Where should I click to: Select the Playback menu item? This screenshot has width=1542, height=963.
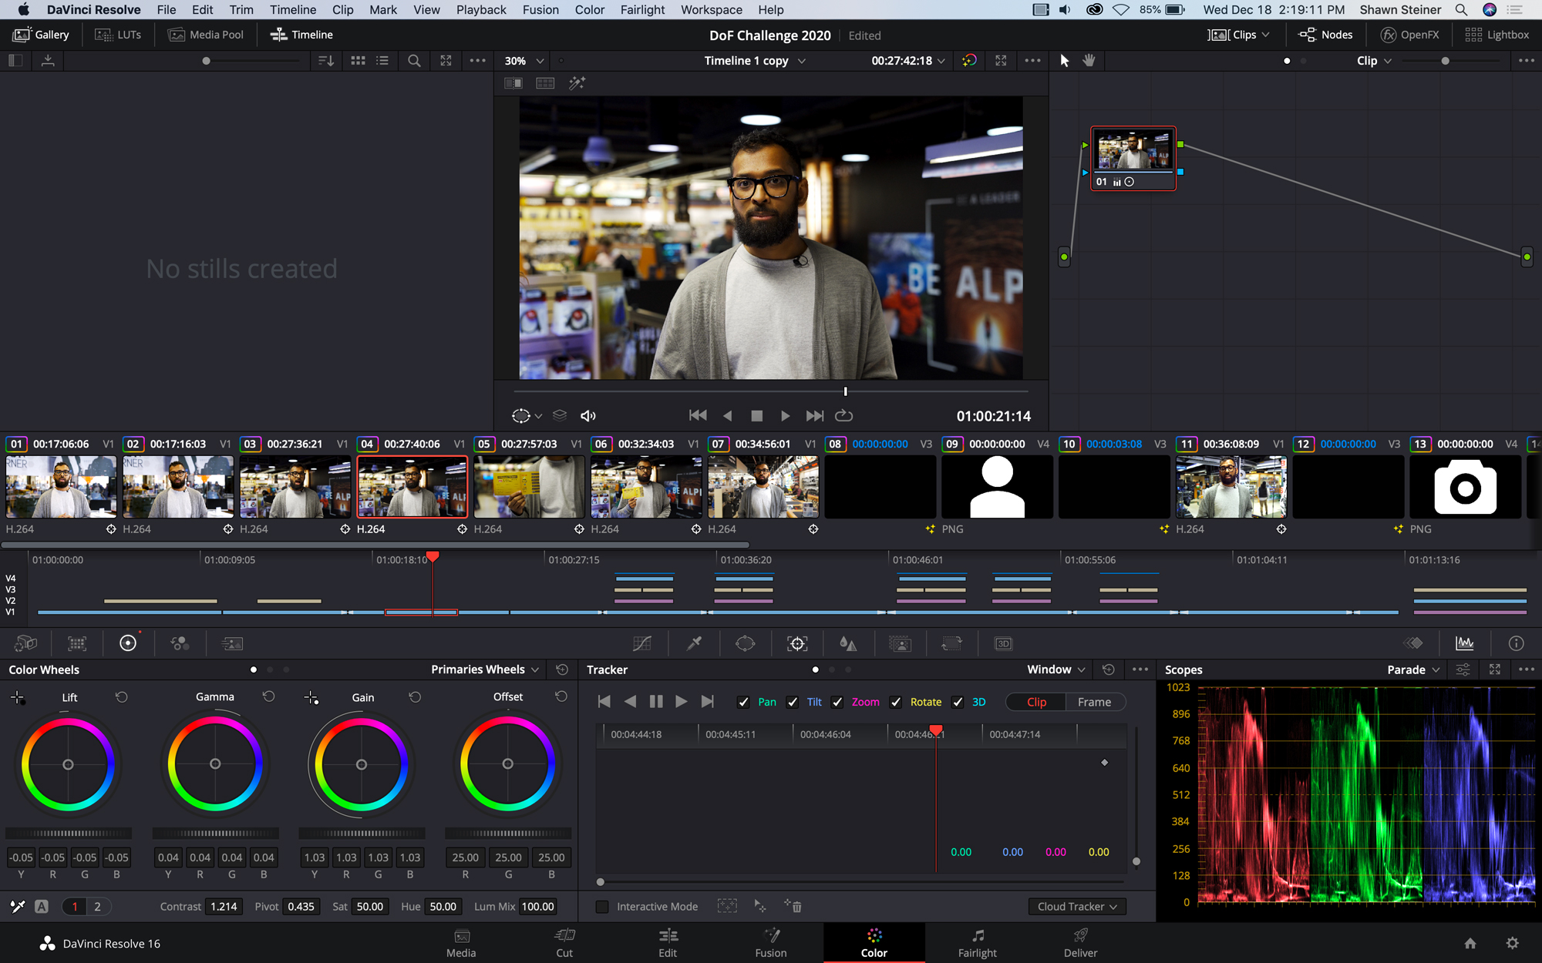coord(480,10)
